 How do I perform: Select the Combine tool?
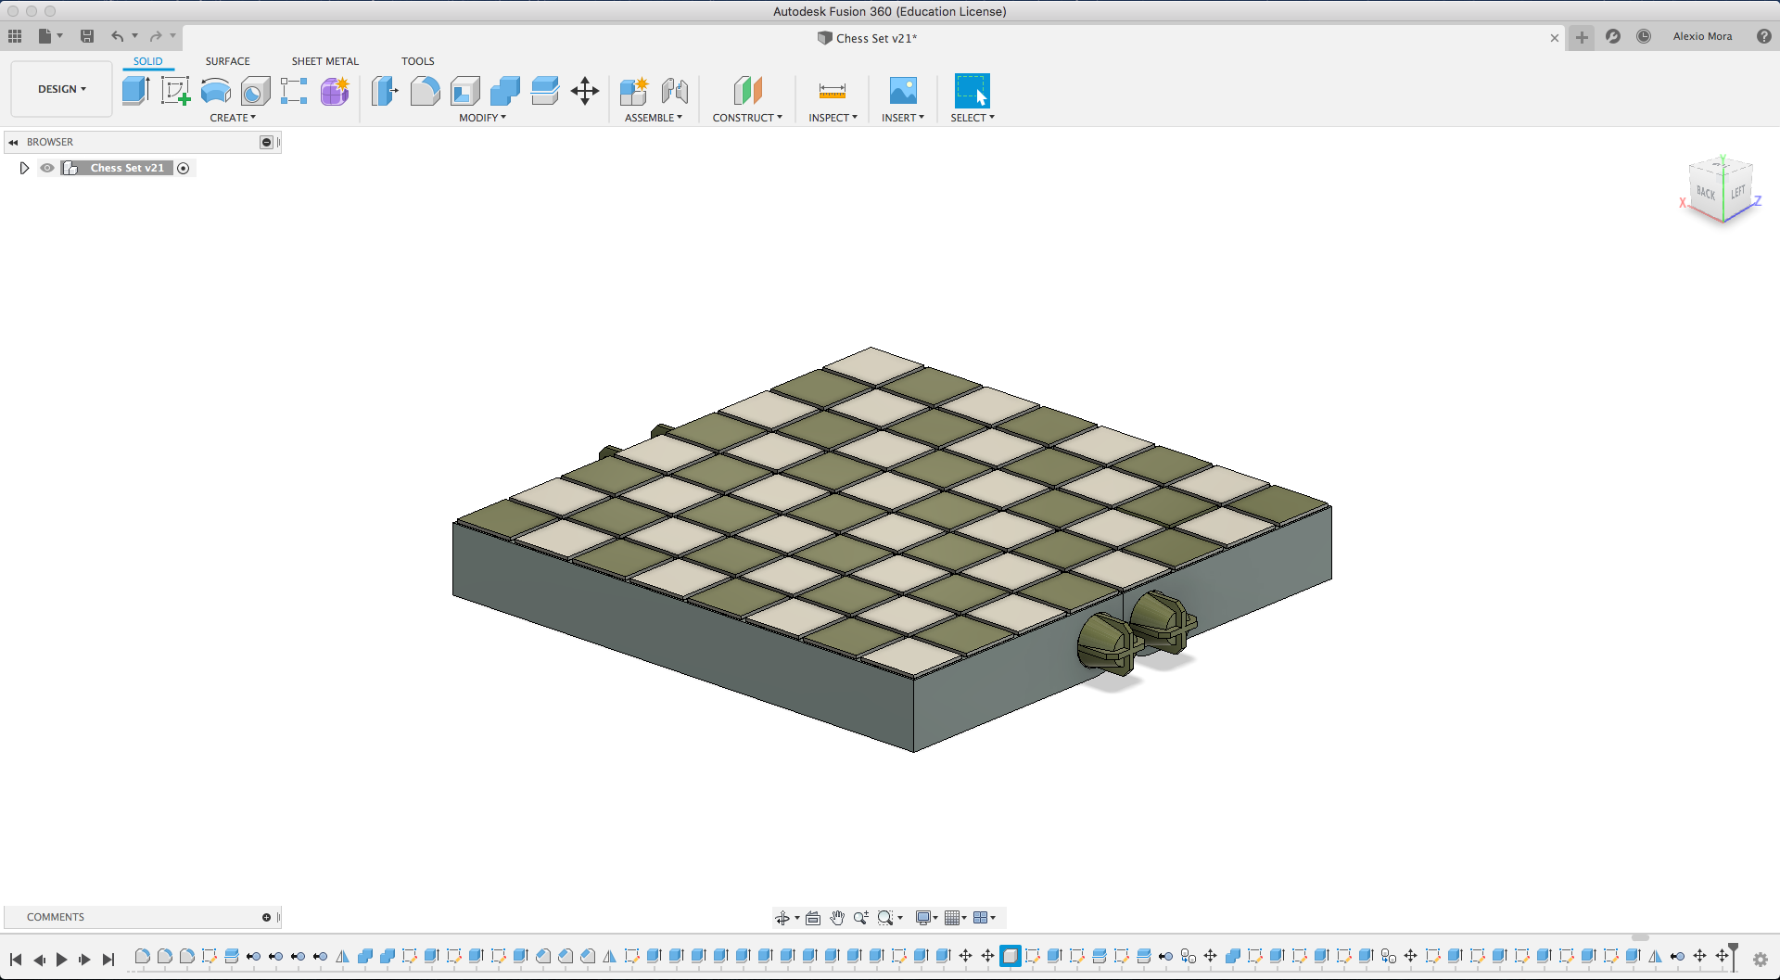point(505,91)
